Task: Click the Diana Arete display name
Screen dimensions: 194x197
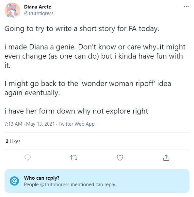Action: tap(38, 7)
